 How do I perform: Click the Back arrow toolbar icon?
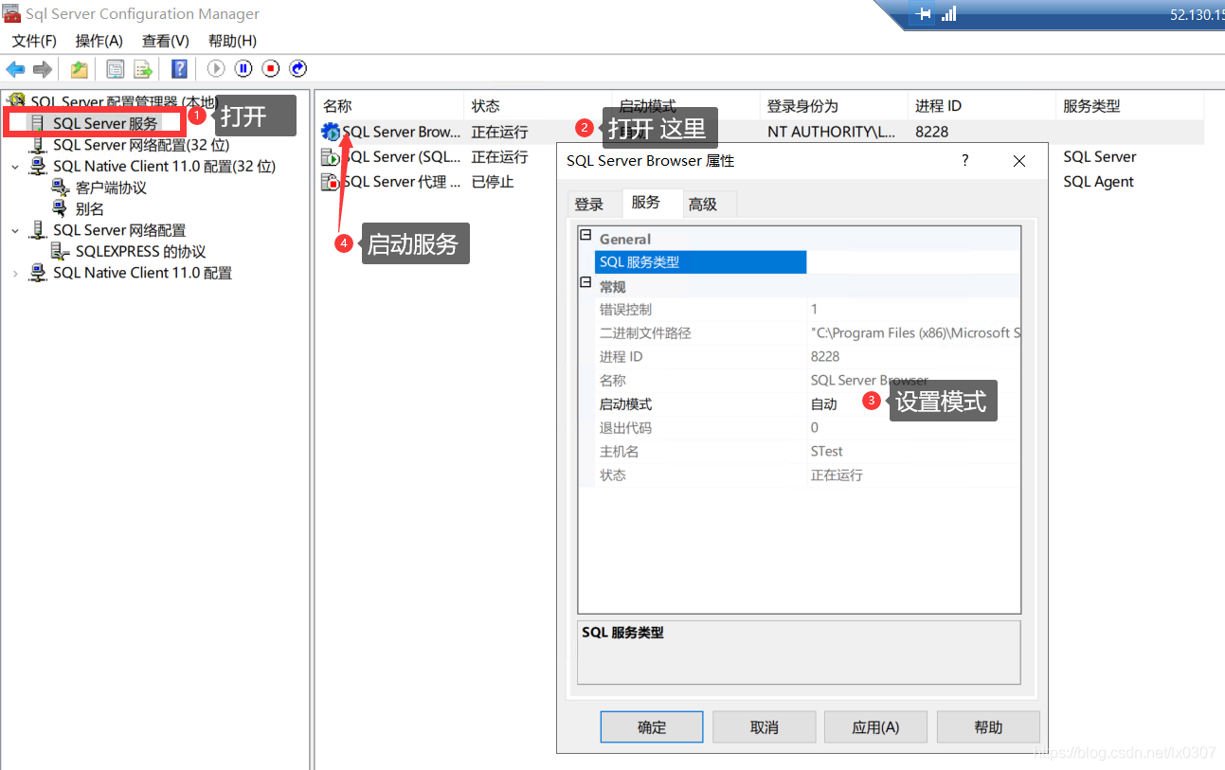pos(15,69)
